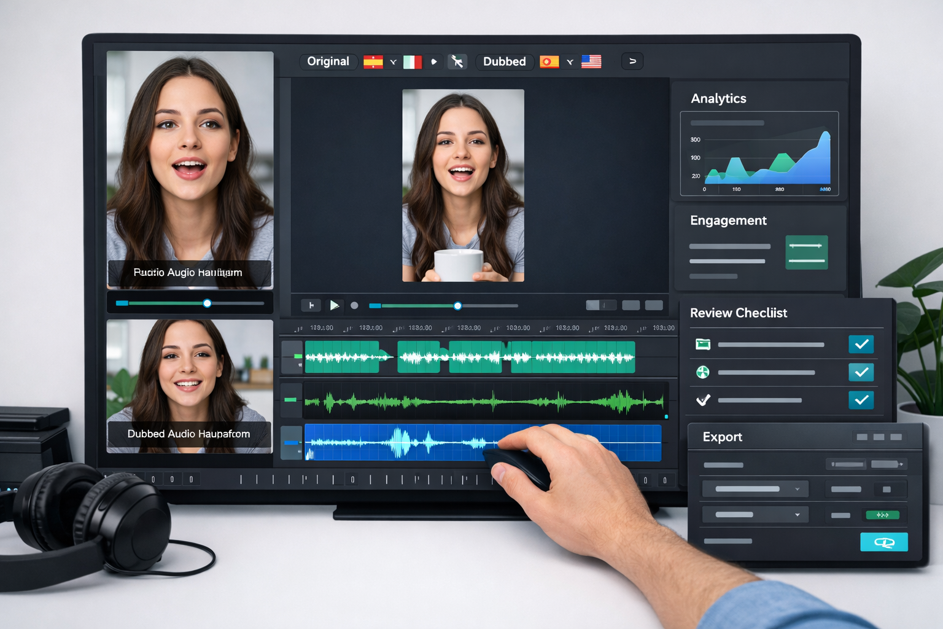This screenshot has height=629, width=943.
Task: Click the main playback progress slider knob
Action: 457,306
